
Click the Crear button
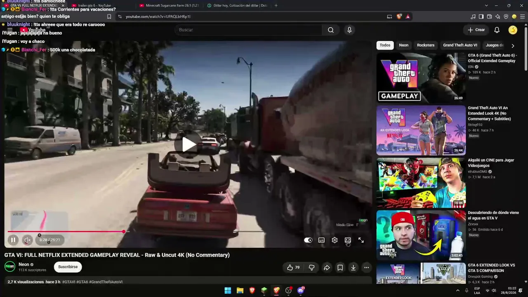click(x=476, y=30)
